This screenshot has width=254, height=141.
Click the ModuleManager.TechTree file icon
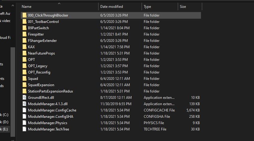(24, 129)
